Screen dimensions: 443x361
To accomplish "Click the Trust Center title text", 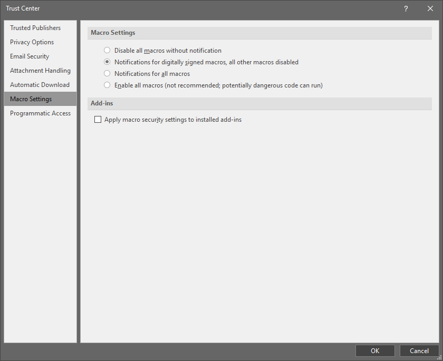I will 23,8.
